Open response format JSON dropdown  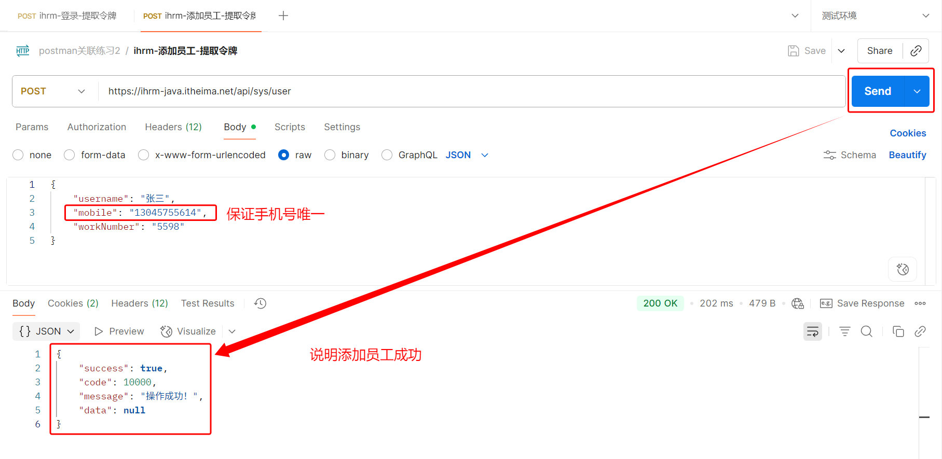(x=46, y=331)
